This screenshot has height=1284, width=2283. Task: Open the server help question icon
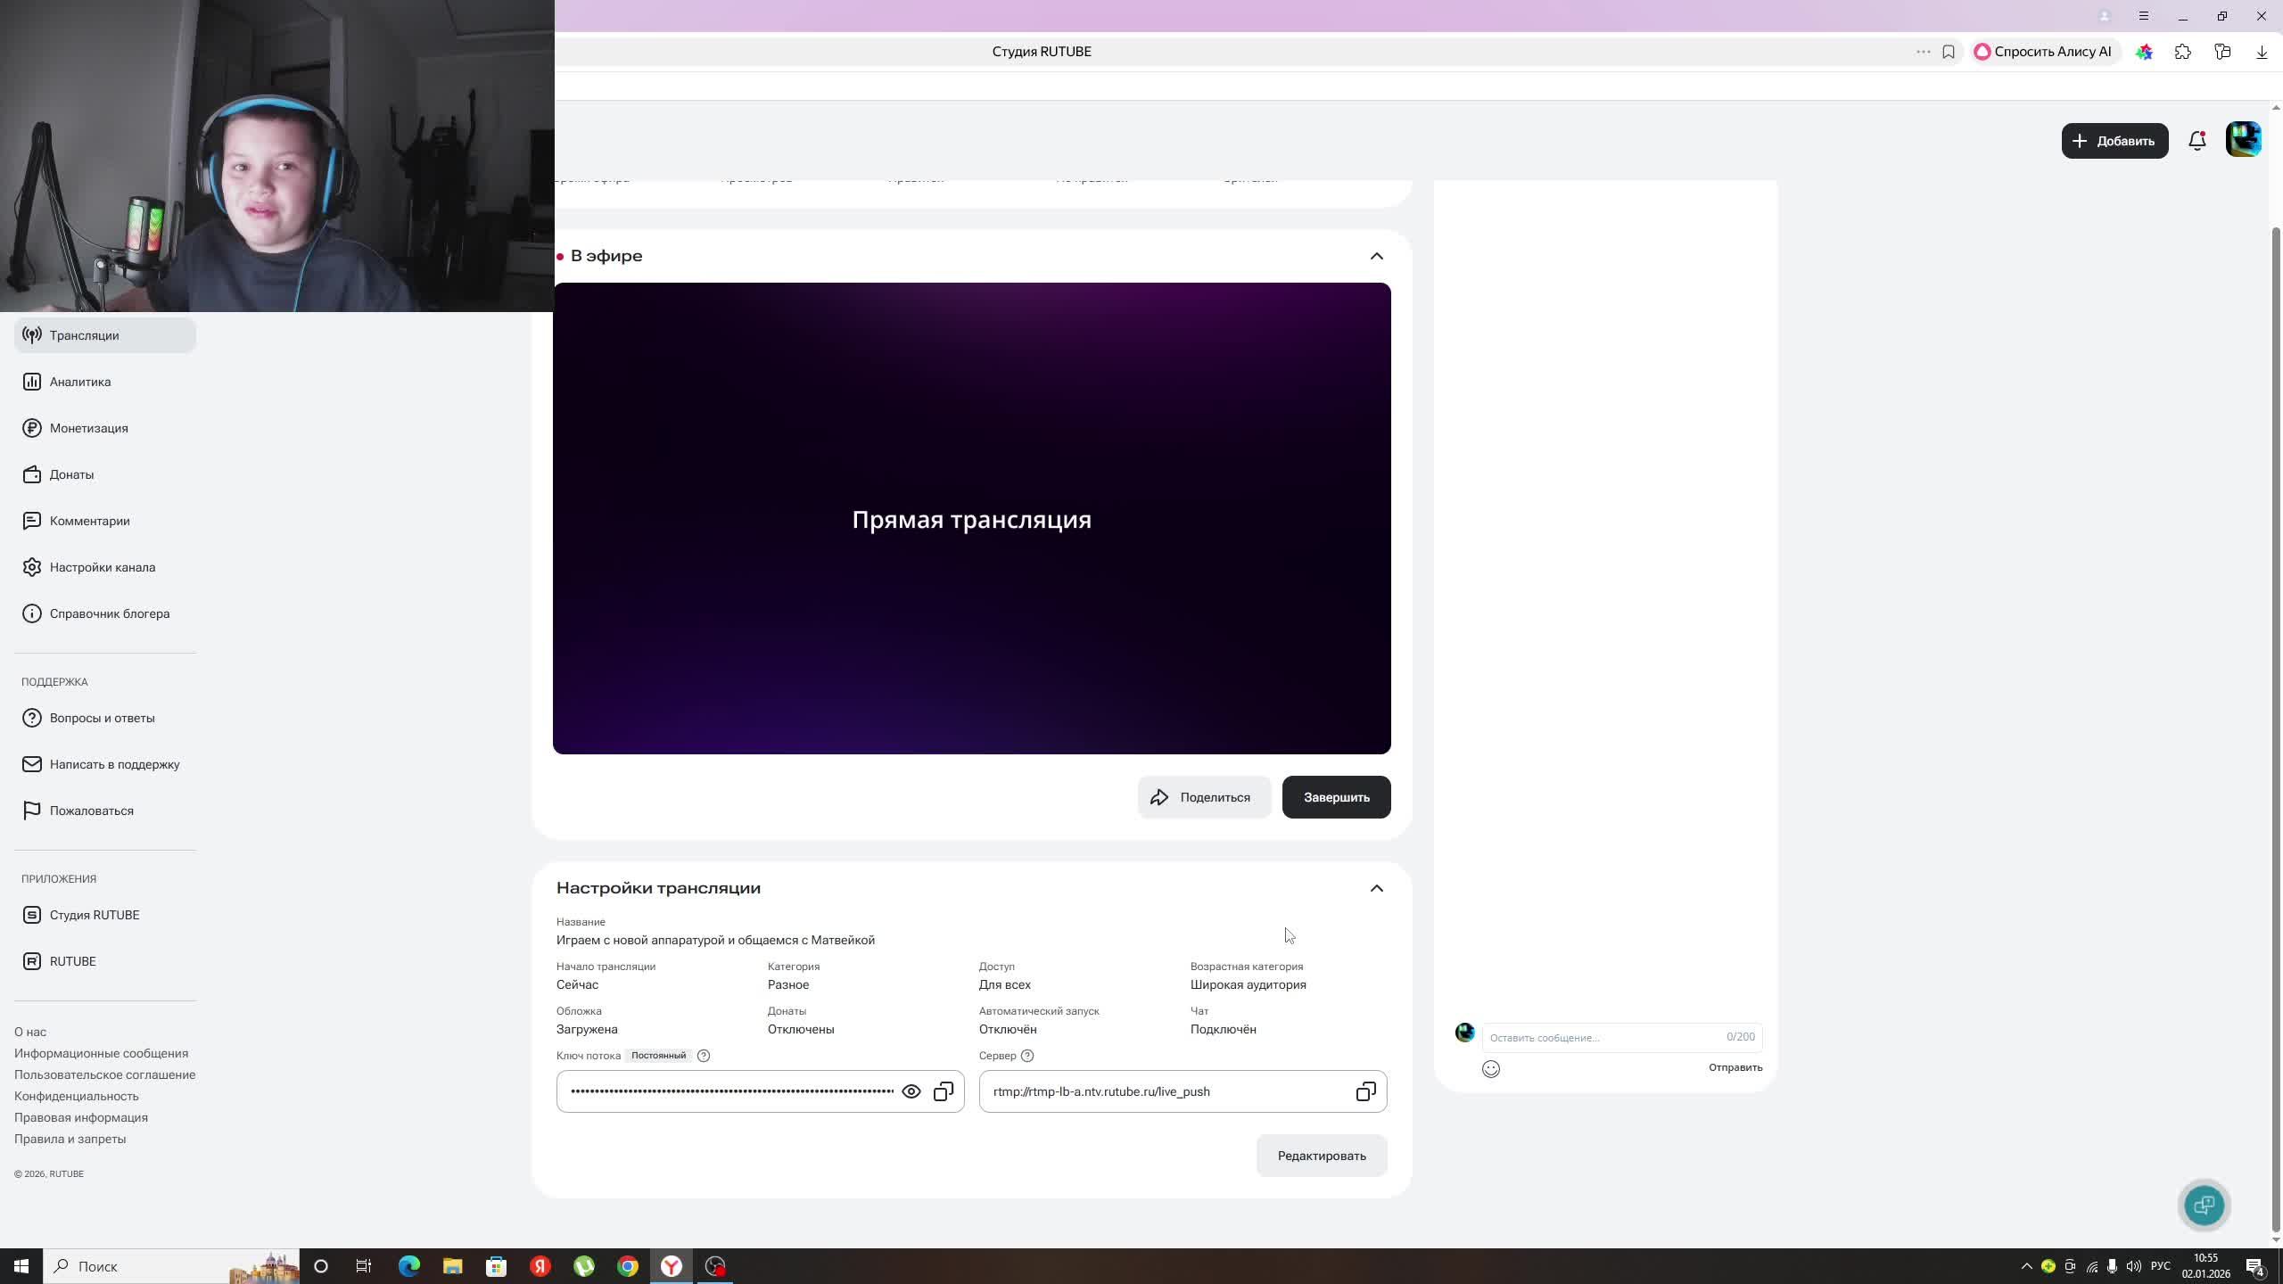pos(1027,1056)
